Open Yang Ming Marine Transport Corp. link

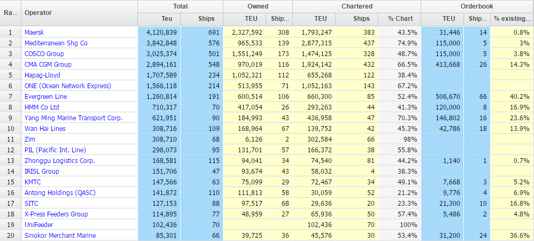pos(74,118)
